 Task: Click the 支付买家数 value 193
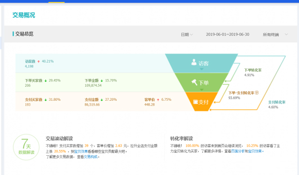pyautogui.click(x=27, y=105)
